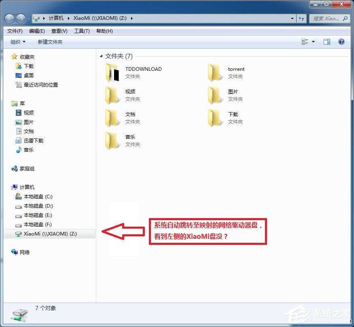Open the address bar breadcrumb dropdown arrow
The image size is (354, 327).
coord(293,18)
